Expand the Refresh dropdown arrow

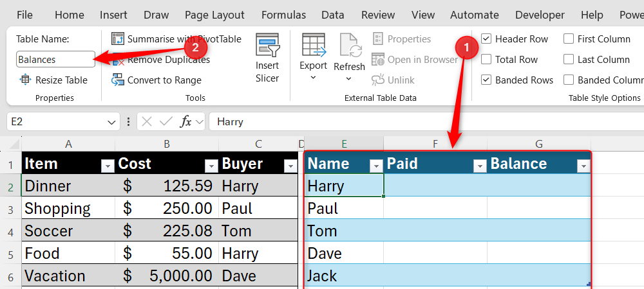[x=349, y=78]
